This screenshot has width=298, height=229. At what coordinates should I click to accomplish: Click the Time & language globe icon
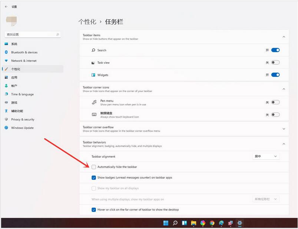pyautogui.click(x=6, y=94)
